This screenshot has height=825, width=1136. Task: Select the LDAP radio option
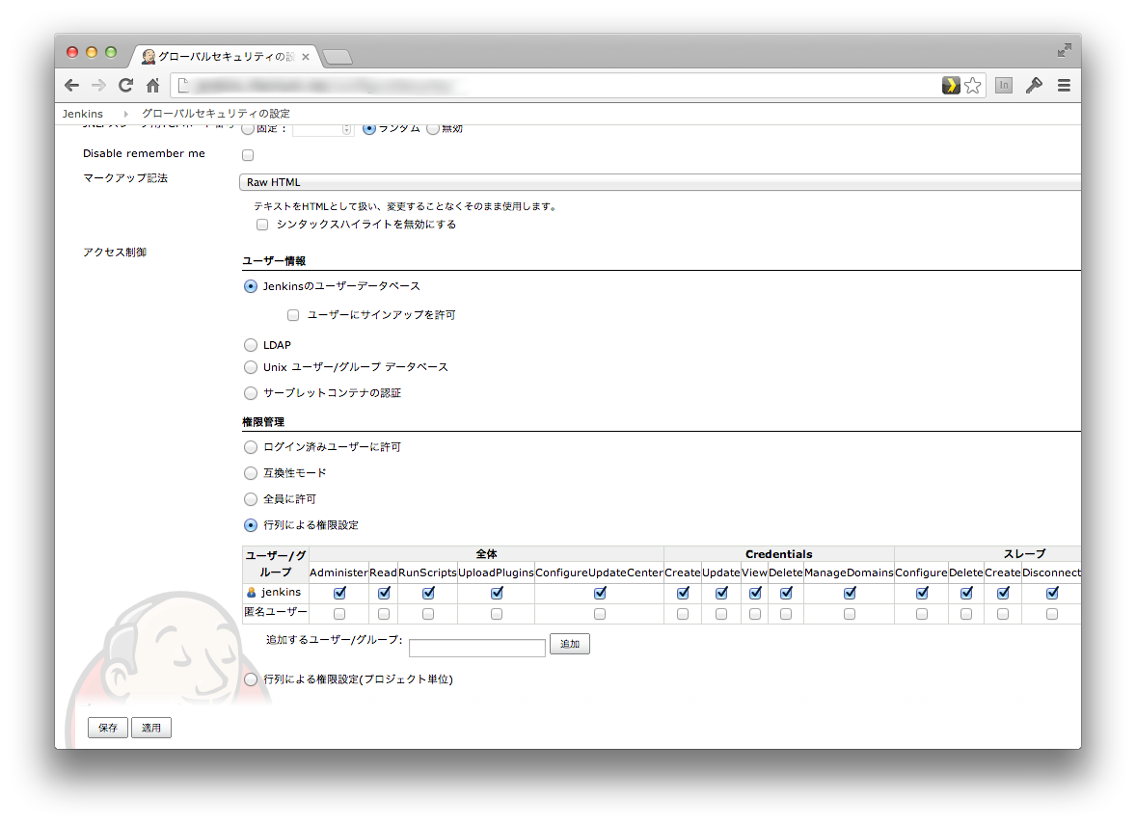251,345
